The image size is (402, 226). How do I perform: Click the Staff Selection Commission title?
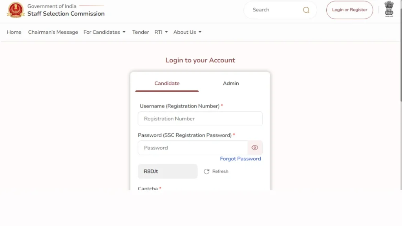click(x=66, y=14)
